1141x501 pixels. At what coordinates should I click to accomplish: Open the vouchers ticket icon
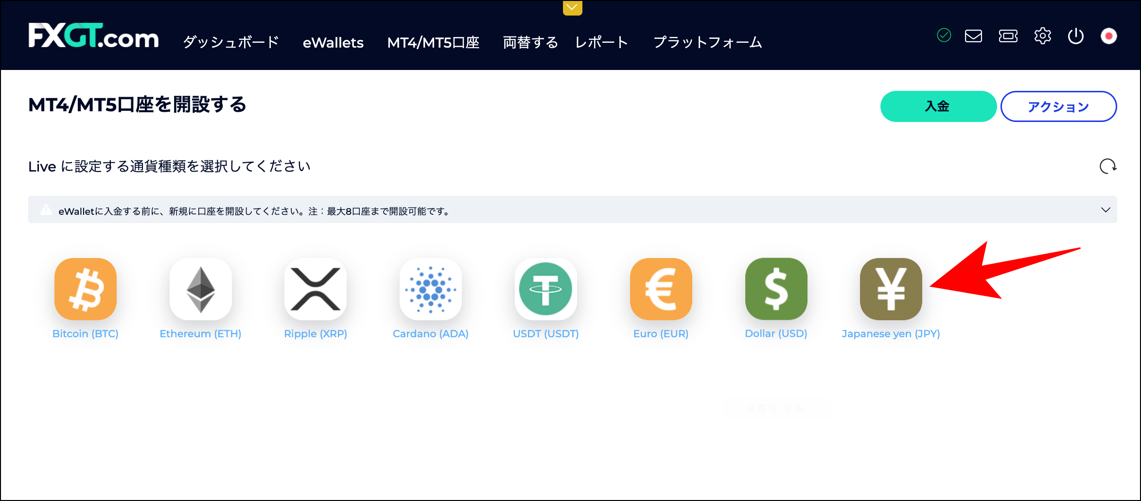1008,35
